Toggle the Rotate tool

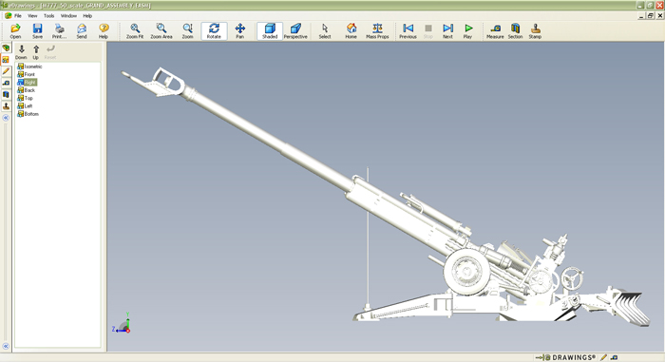[x=214, y=31]
